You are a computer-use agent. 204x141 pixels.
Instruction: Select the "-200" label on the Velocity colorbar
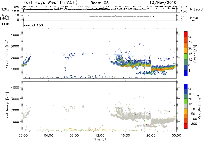[193, 124]
